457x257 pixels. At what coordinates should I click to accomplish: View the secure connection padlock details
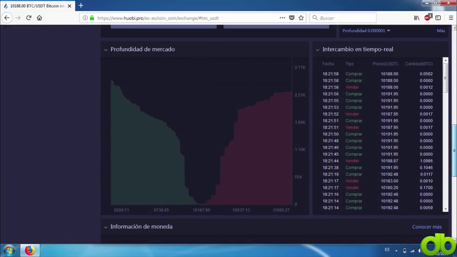92,18
